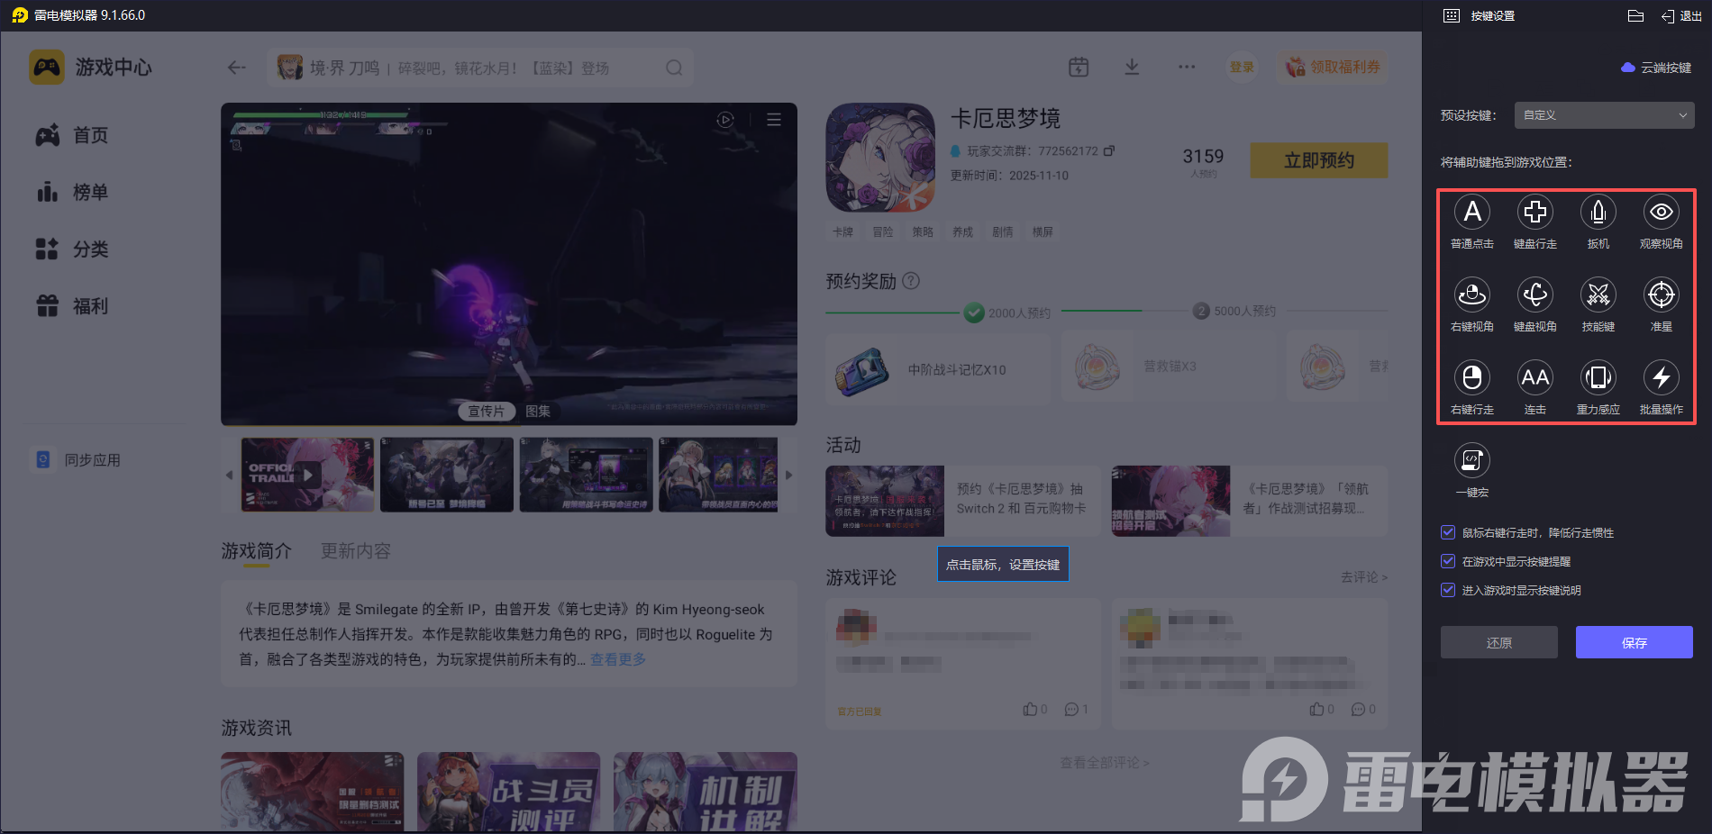The image size is (1712, 834).
Task: Click the 查看更多 link
Action: click(x=618, y=659)
